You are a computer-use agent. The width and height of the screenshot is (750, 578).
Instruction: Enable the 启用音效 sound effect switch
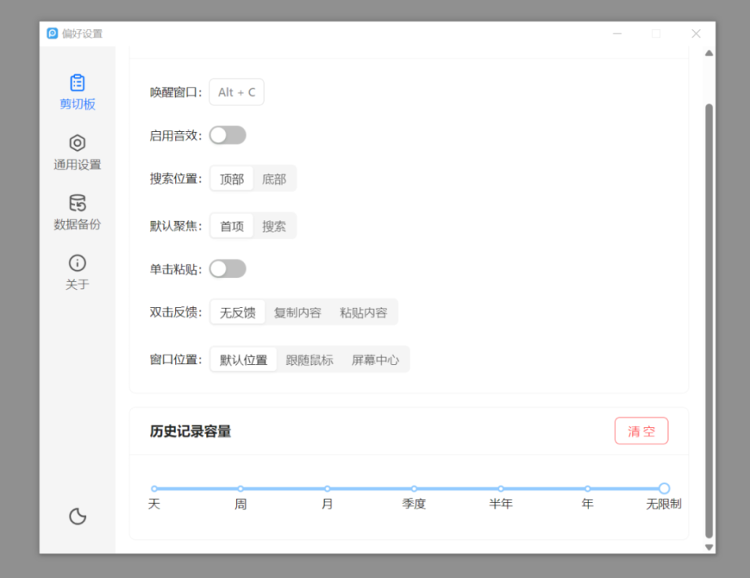tap(227, 134)
